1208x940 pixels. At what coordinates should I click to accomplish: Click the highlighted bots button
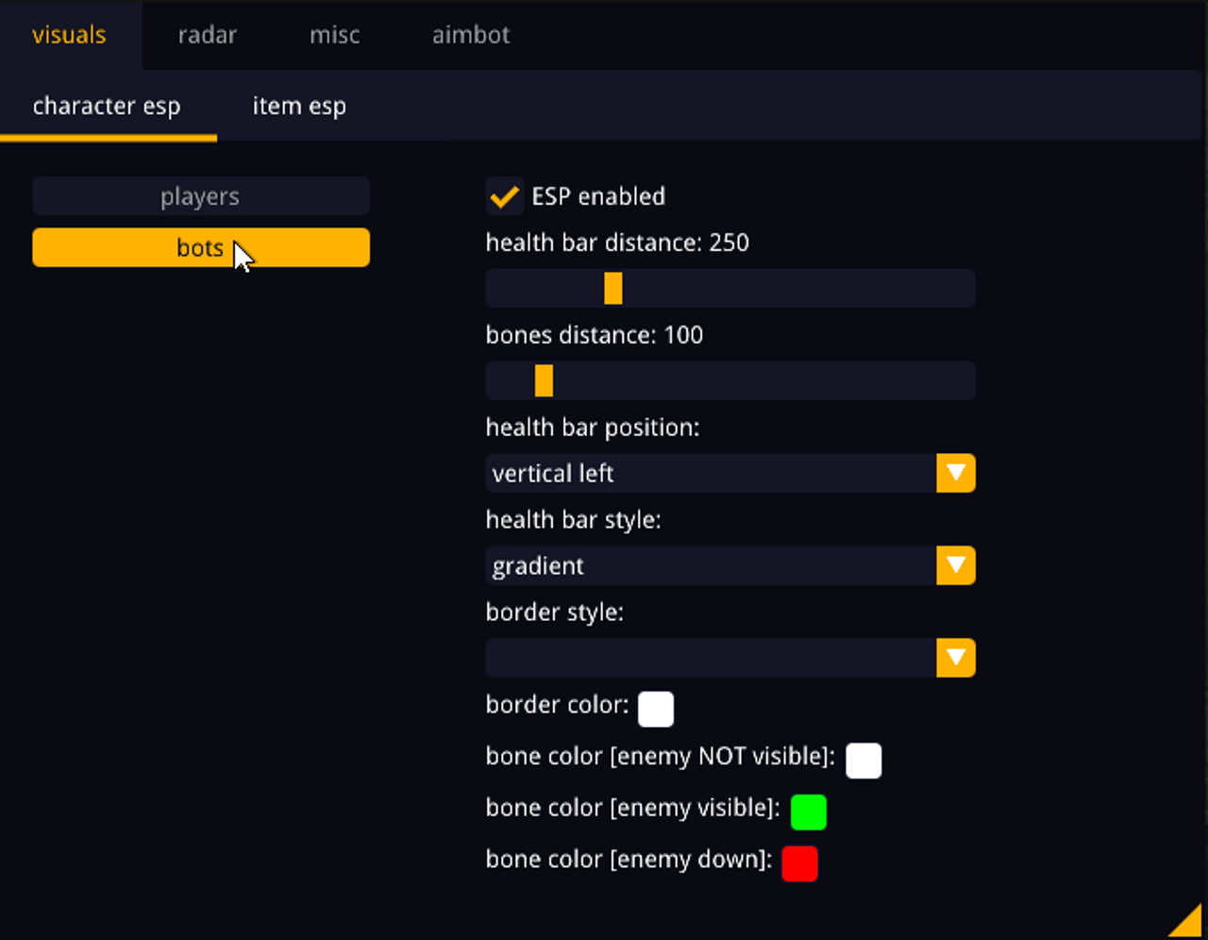click(200, 247)
